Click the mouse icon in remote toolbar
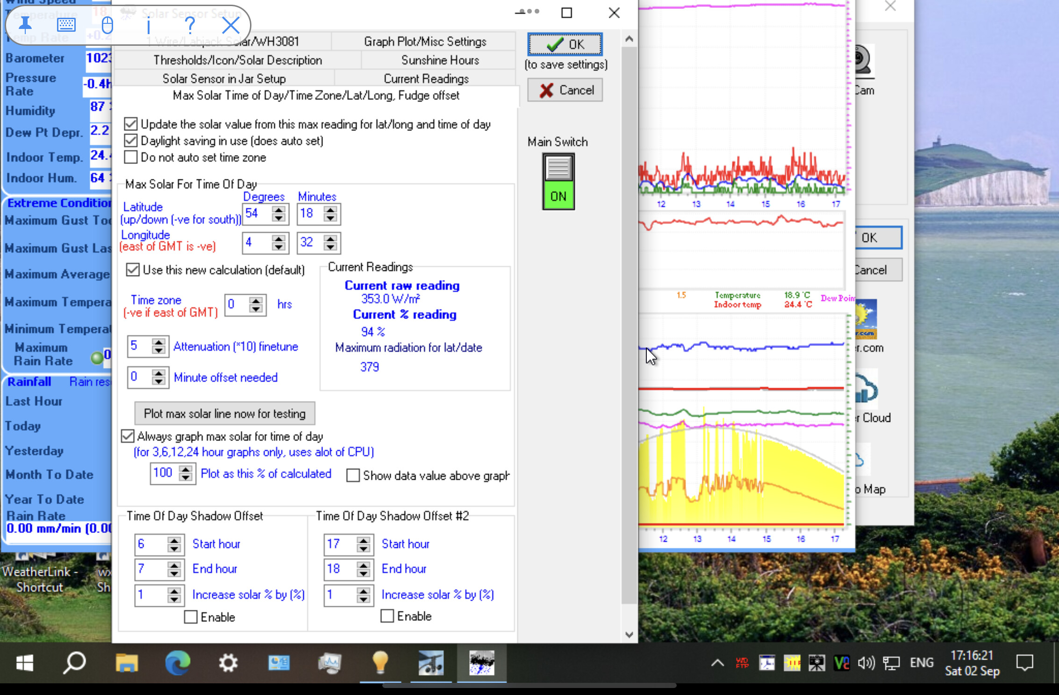The width and height of the screenshot is (1059, 695). 107,25
